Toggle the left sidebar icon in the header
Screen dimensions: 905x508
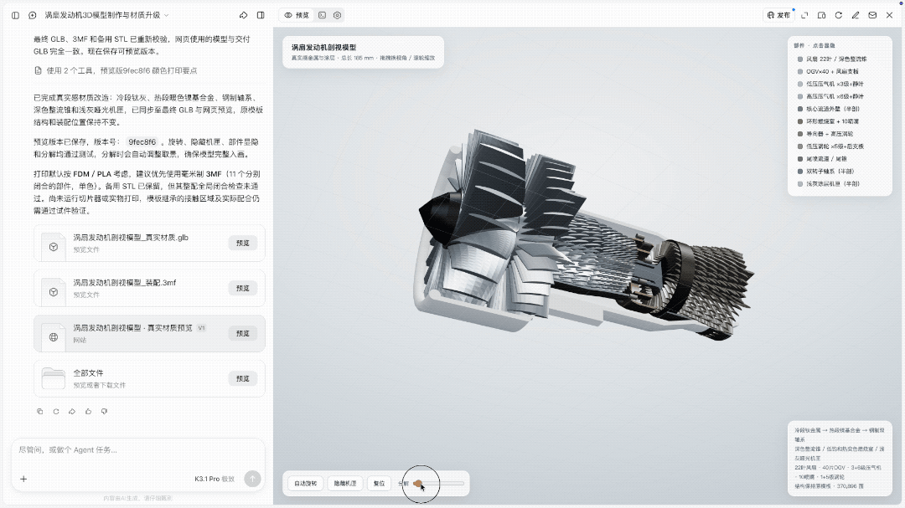click(16, 15)
